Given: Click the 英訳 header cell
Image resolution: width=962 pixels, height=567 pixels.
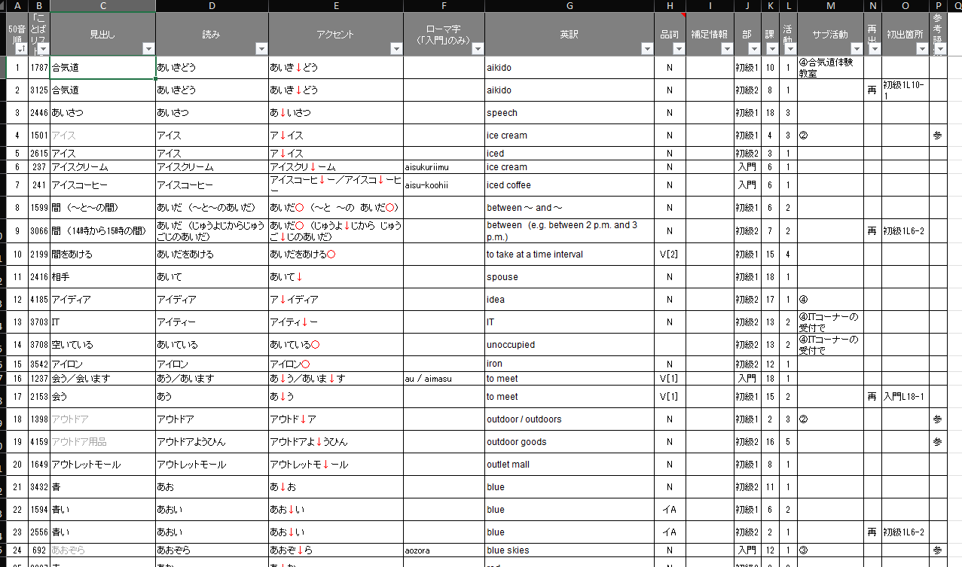Looking at the screenshot, I should [x=570, y=35].
